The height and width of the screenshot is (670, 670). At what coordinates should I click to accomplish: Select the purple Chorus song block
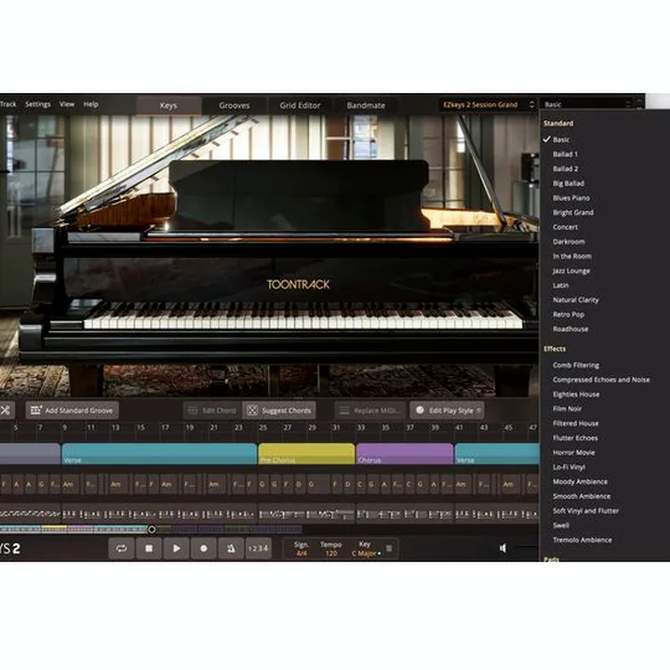[405, 453]
